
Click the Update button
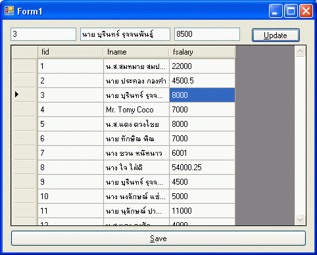pos(276,35)
